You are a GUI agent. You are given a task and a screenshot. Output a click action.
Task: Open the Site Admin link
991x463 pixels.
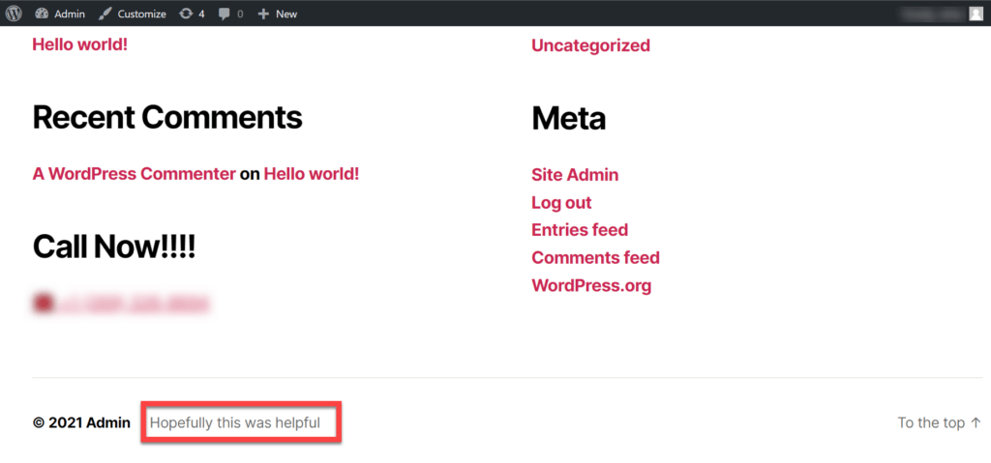click(x=575, y=175)
